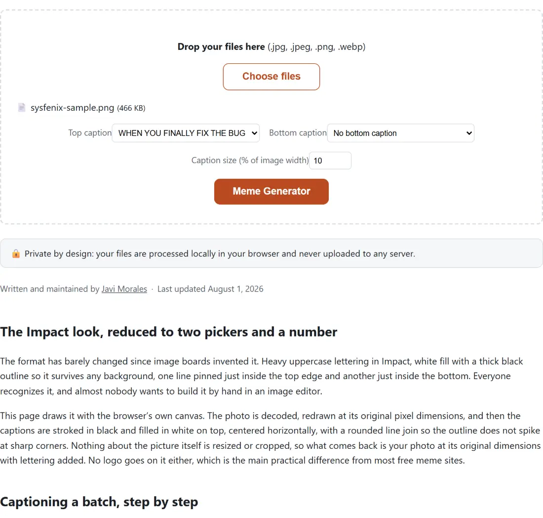The image size is (543, 518).
Task: Open the Javi Morales author link
Action: point(124,289)
